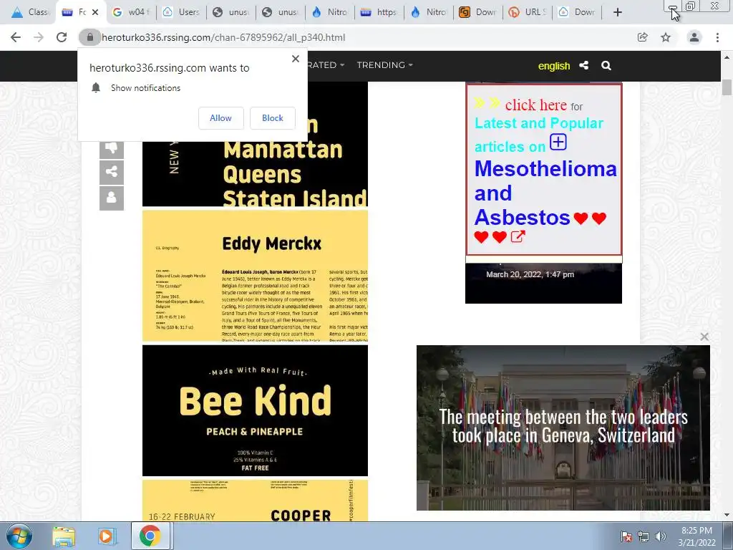Click the blue plus box icon in ad
This screenshot has width=733, height=550.
tap(558, 142)
